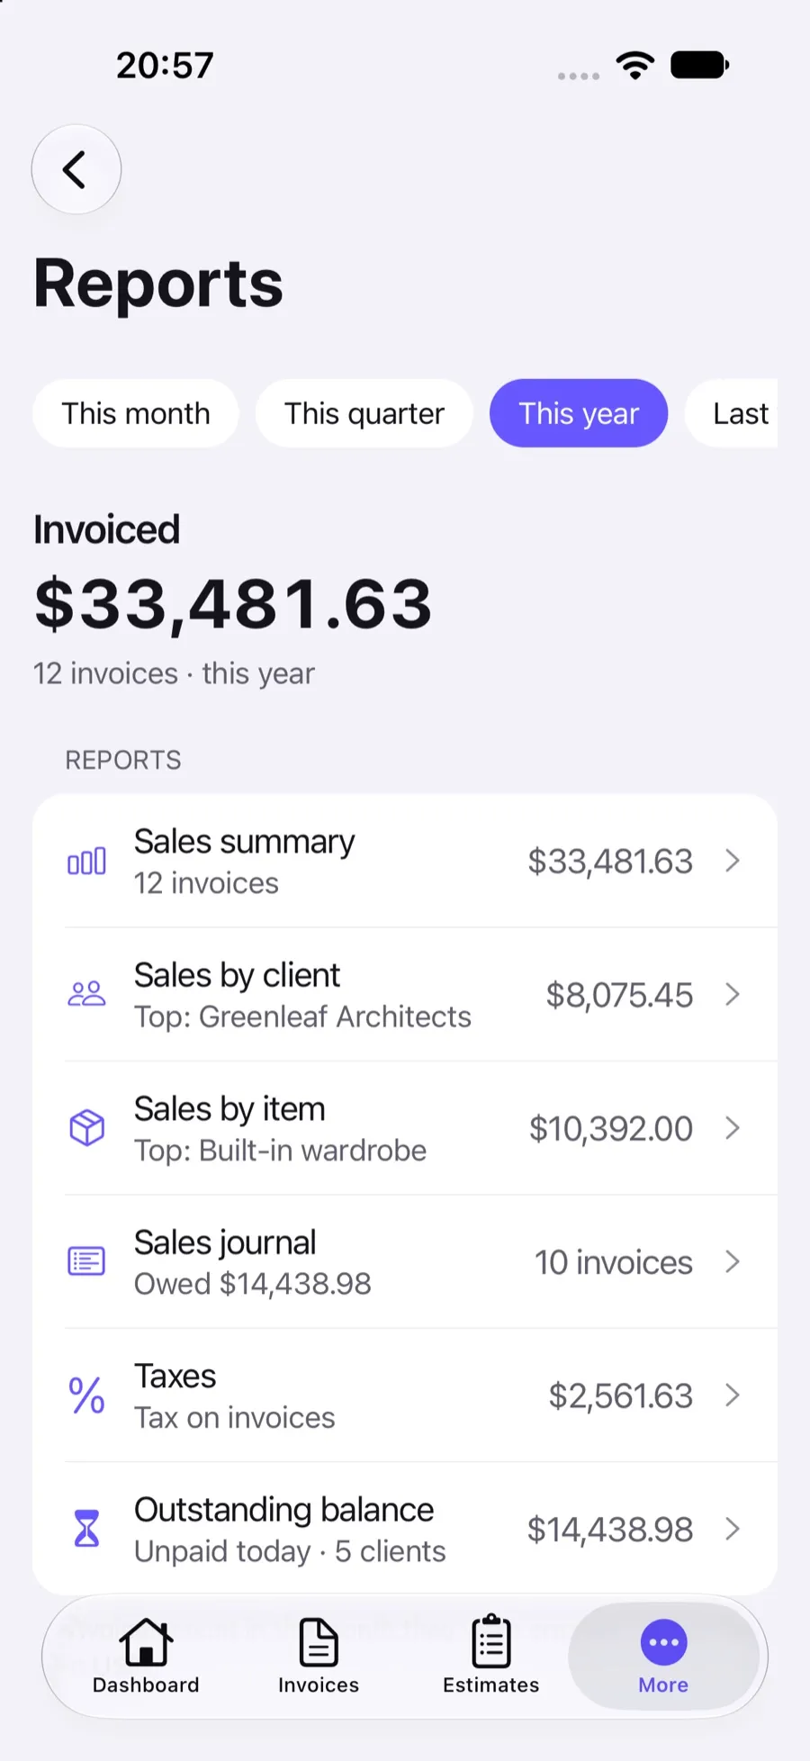Image resolution: width=810 pixels, height=1761 pixels.
Task: Open Sales by client row chevron
Action: (733, 994)
